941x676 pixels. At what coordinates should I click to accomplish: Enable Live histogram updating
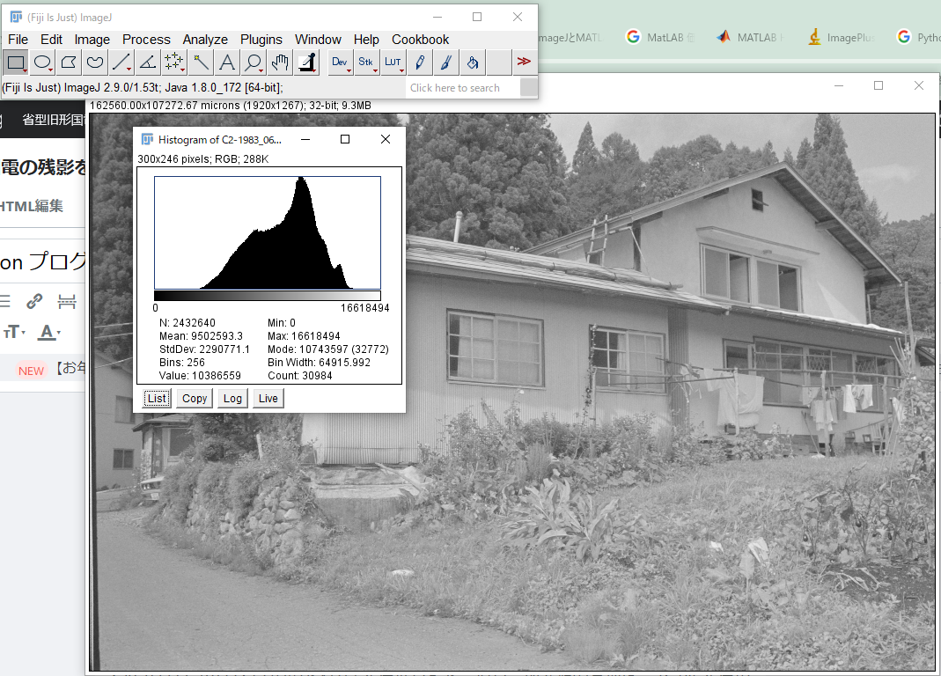268,398
